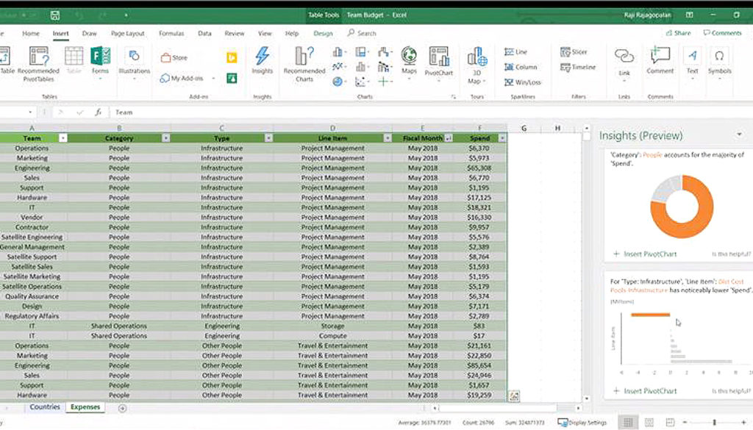Open the Fiscal Month filter dropdown
The height and width of the screenshot is (430, 753).
(448, 138)
